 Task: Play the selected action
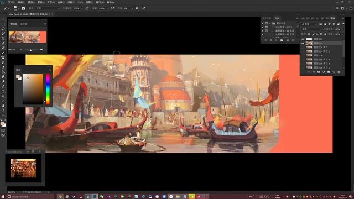click(276, 40)
